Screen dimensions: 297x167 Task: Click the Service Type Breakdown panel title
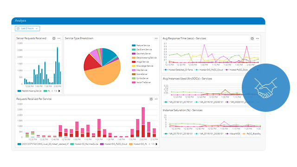79,38
